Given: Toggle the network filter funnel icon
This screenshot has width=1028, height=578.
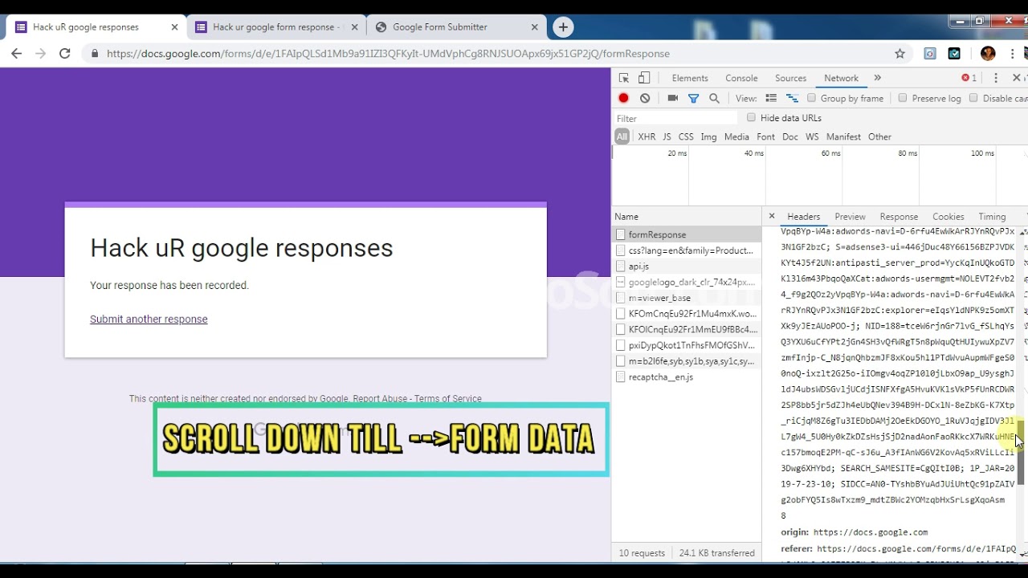Looking at the screenshot, I should click(x=694, y=98).
